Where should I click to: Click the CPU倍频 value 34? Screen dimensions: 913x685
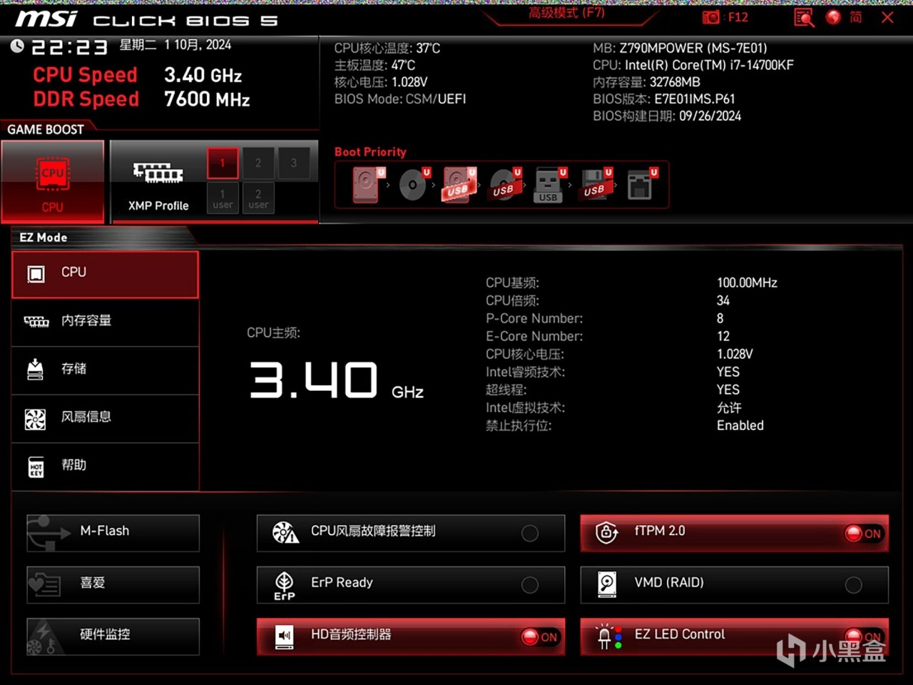click(723, 300)
